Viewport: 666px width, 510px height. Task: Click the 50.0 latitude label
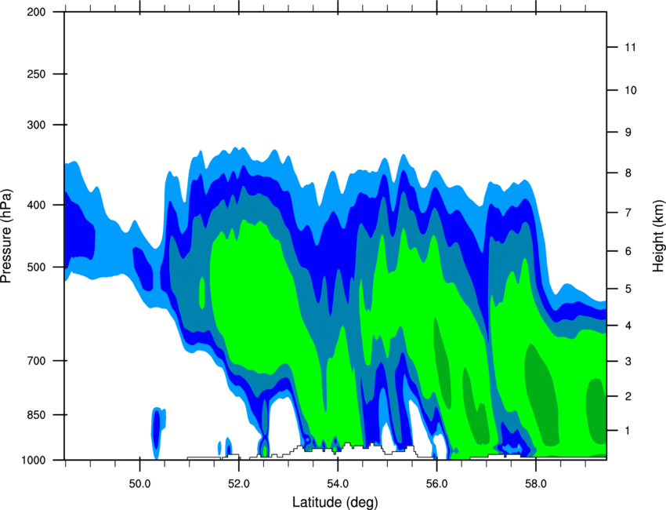click(139, 484)
